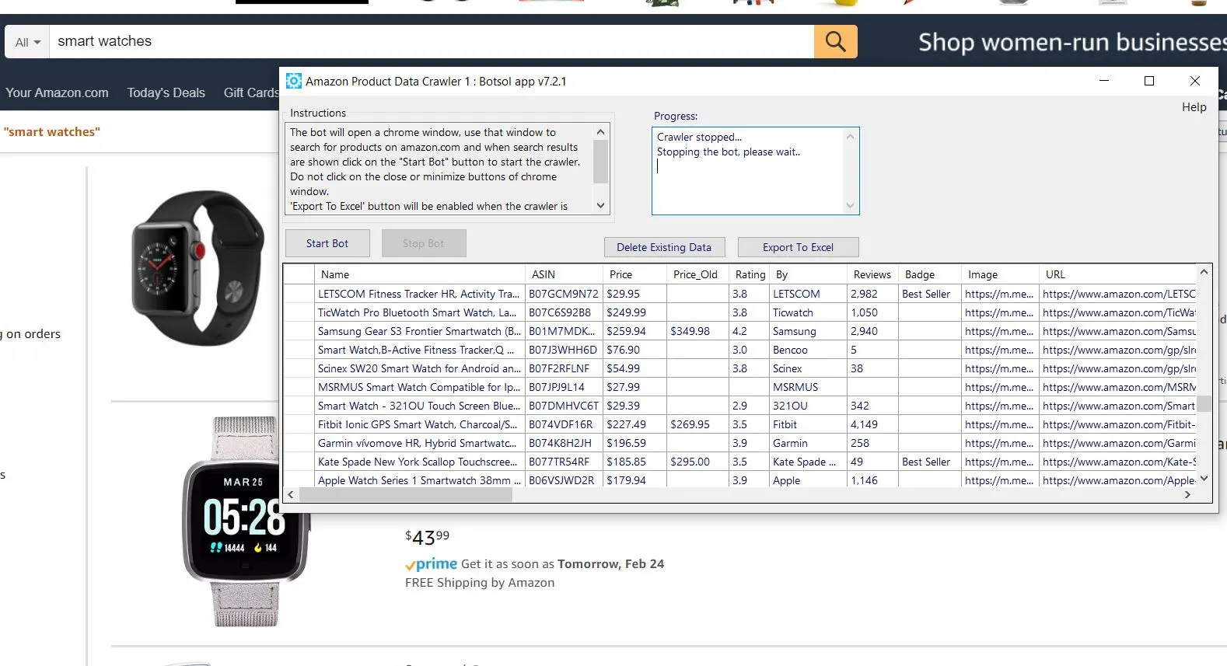Sort by the ASIN column header
This screenshot has width=1227, height=666.
565,274
